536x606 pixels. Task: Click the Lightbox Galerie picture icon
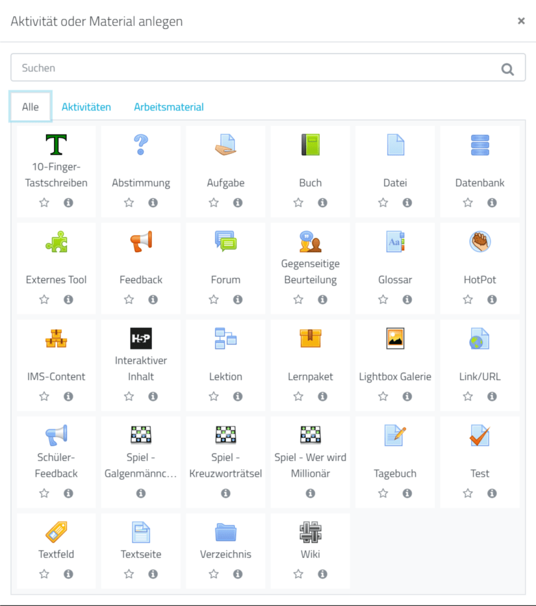point(395,339)
